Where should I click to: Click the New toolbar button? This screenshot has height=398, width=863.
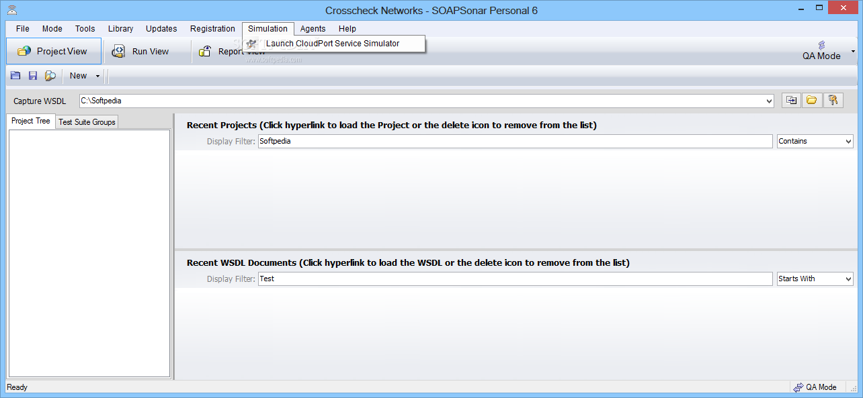point(78,76)
